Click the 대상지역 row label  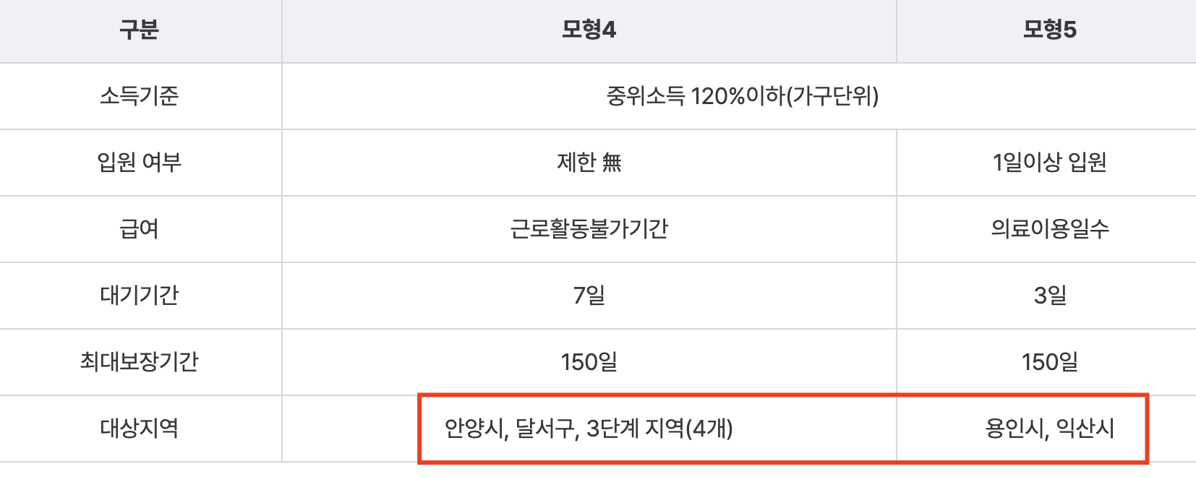(140, 429)
